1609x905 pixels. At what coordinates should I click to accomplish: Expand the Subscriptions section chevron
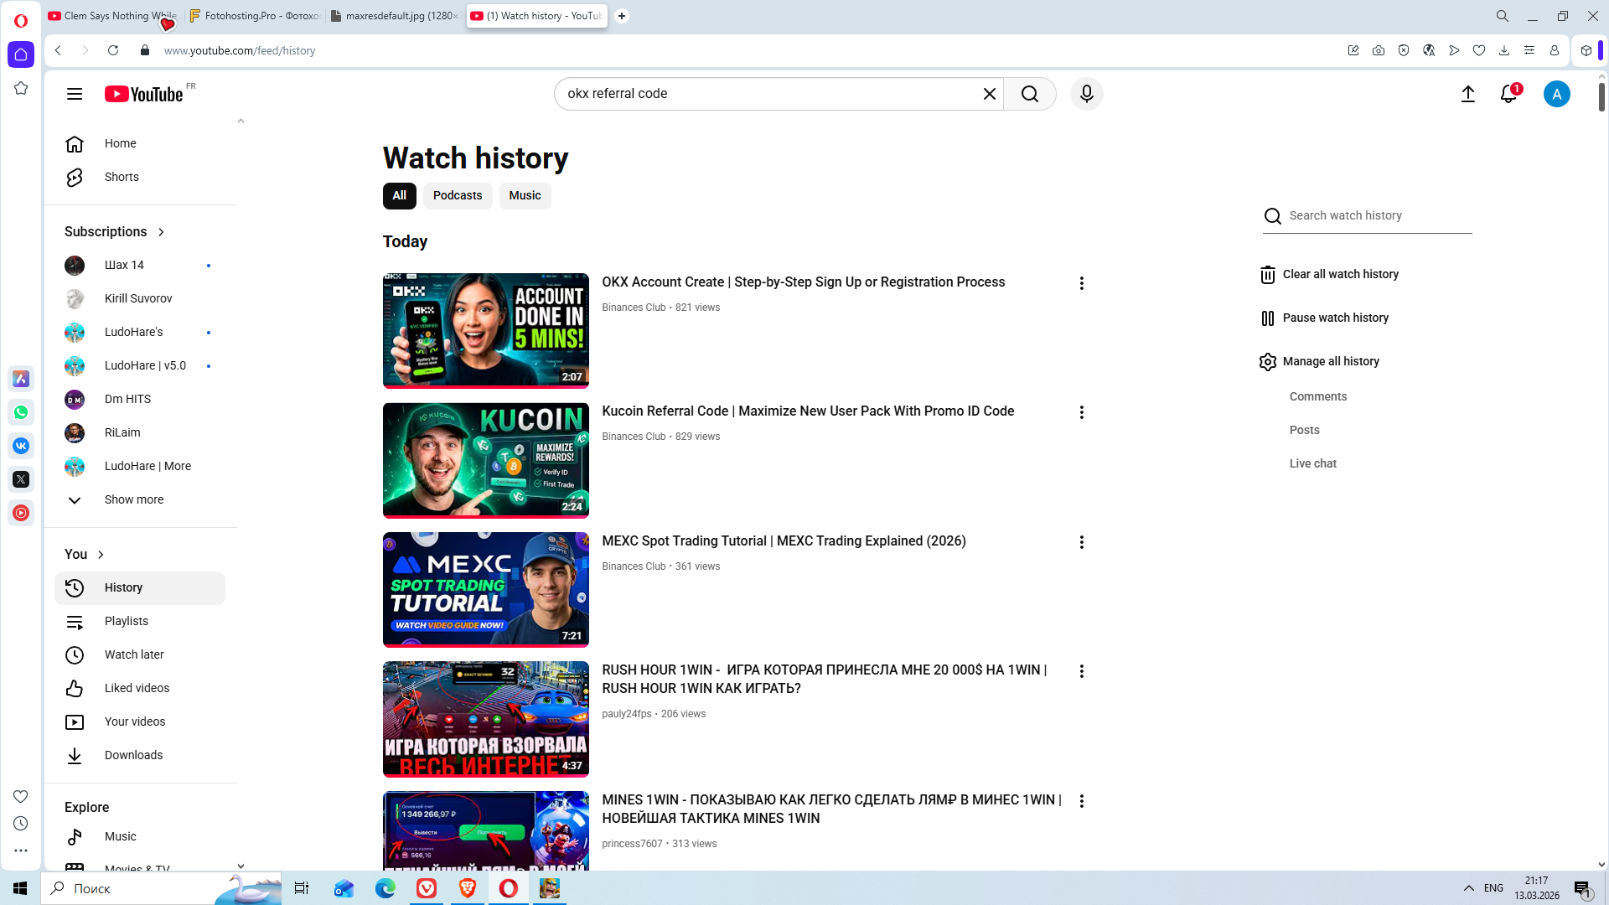161,232
